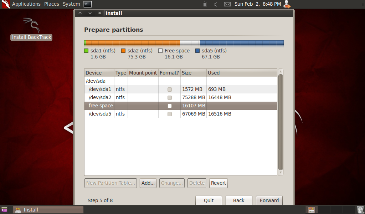Toggle Format checkbox for free space row
This screenshot has width=365, height=214.
170,106
